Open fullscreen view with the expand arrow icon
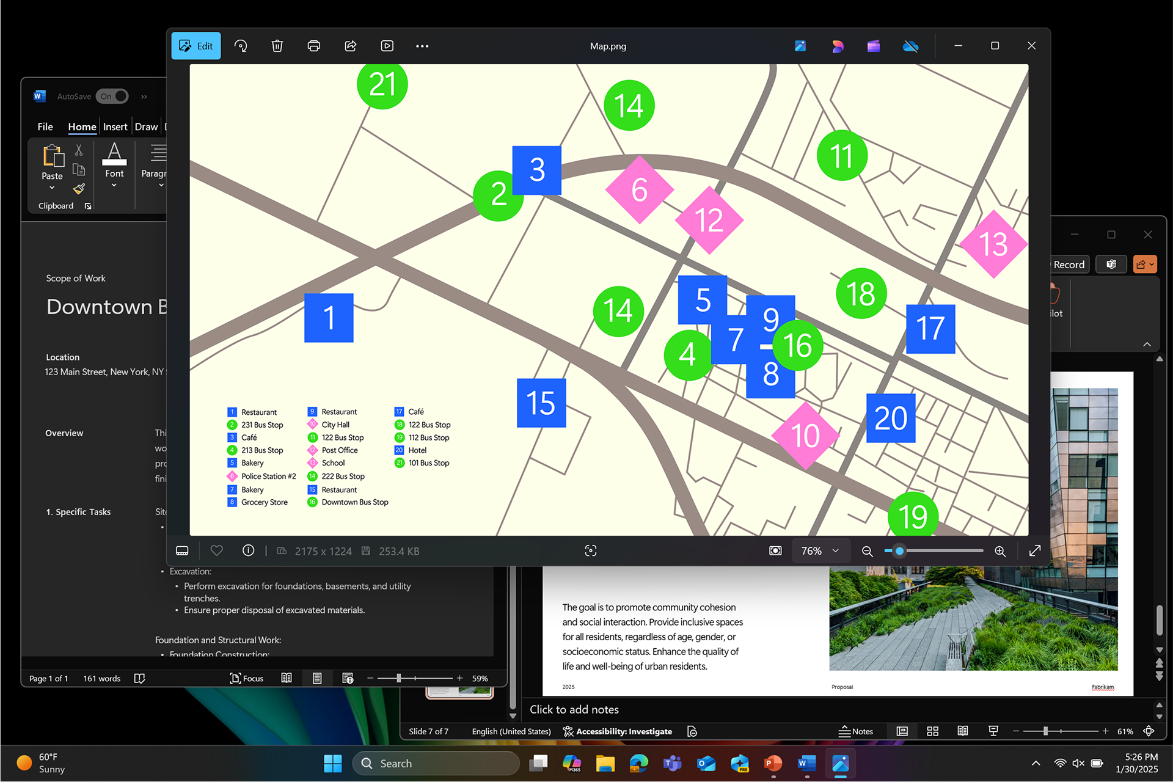Screen dimensions: 1173x782 click(1035, 550)
